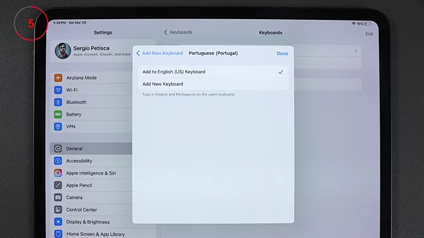Viewport: 424px width, 238px height.
Task: Tap Apple Intelligence & Siri icon
Action: pos(58,173)
